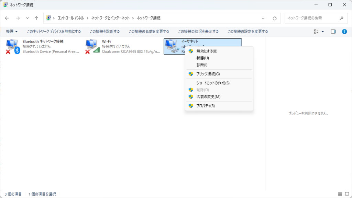This screenshot has height=198, width=352.
Task: Choose 無効にする(B) from context menu
Action: click(x=207, y=51)
